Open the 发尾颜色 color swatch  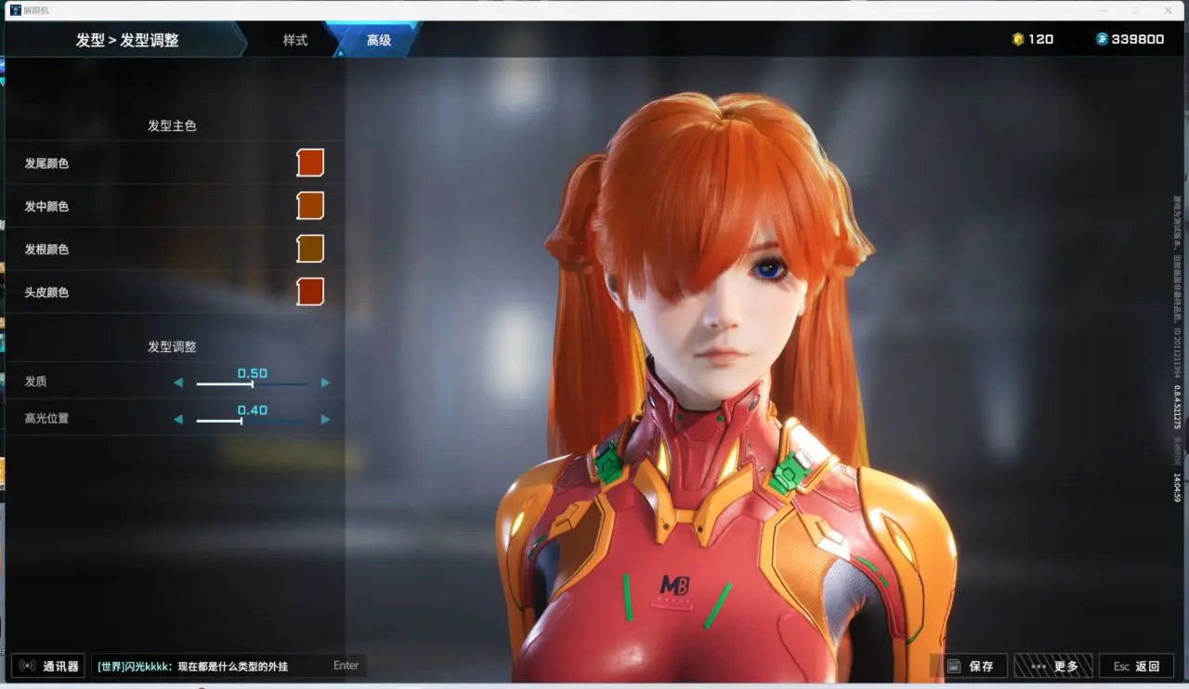310,163
